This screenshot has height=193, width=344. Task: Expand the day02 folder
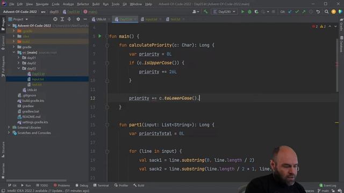pyautogui.click(x=19, y=63)
